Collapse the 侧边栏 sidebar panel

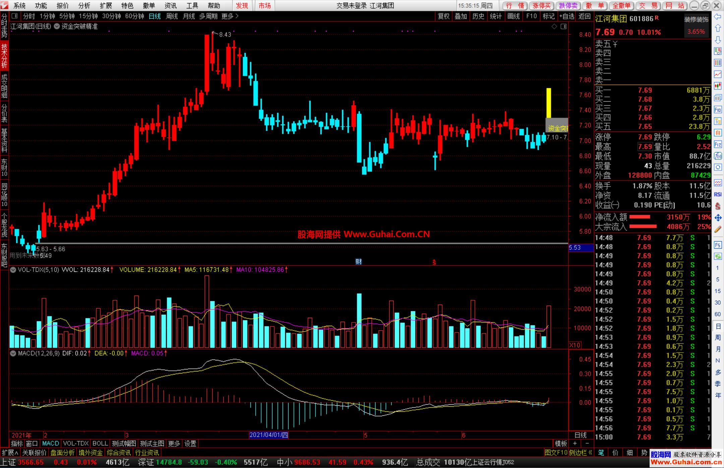[581, 453]
